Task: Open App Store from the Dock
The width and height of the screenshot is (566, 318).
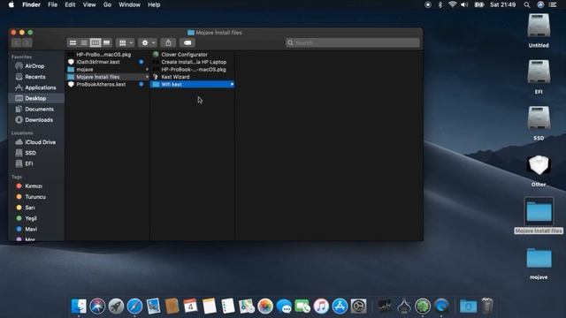Action: [x=340, y=307]
